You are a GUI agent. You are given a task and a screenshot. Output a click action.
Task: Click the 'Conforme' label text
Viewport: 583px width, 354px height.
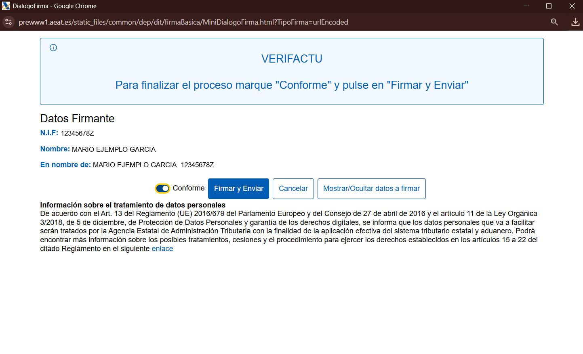pos(189,188)
